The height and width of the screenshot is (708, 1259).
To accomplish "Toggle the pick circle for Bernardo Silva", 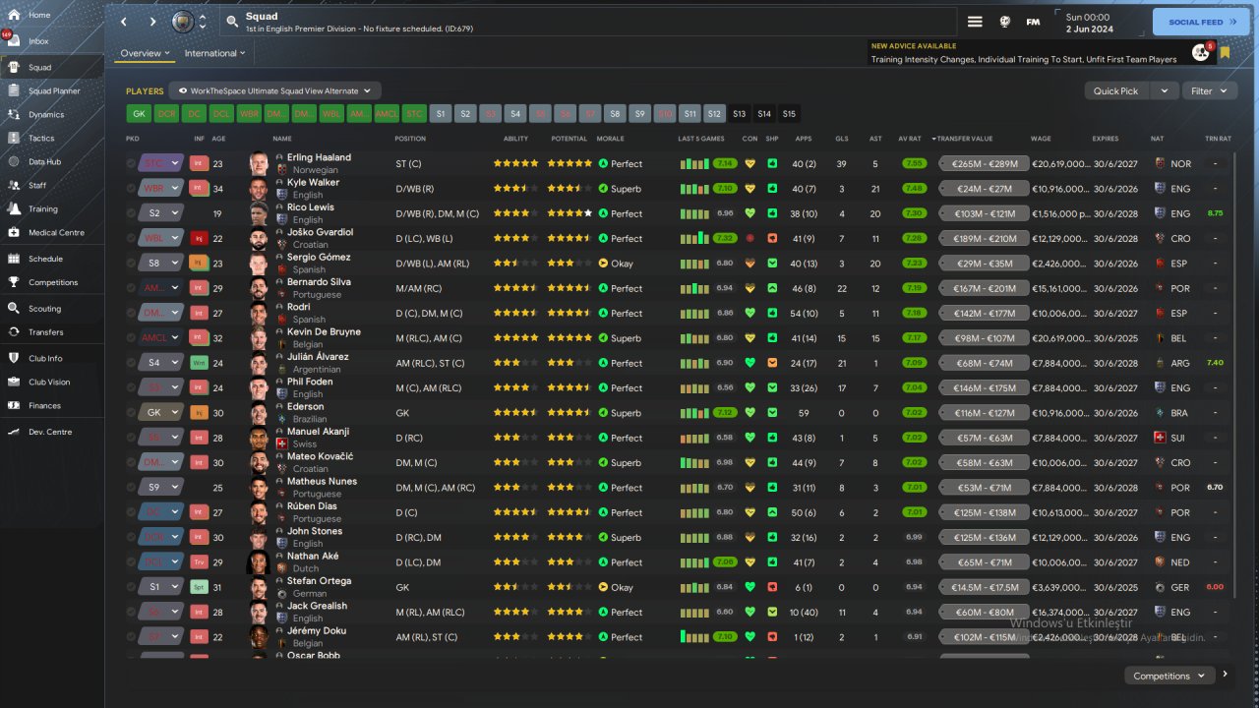I will pyautogui.click(x=132, y=288).
